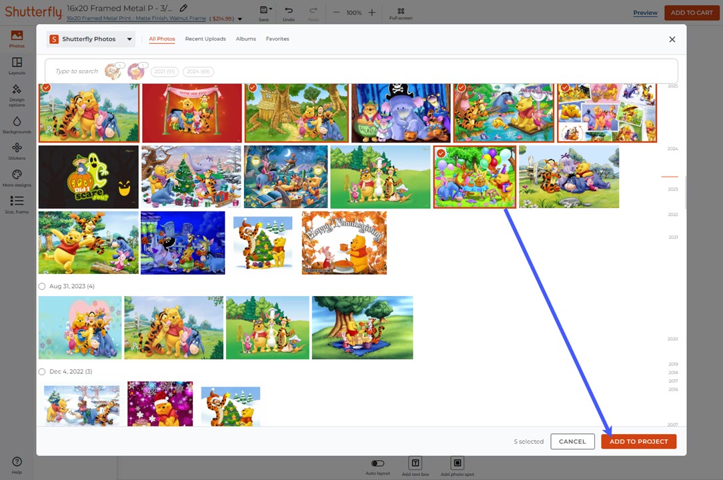Select the magenta Santa-hat Pooh photo
The height and width of the screenshot is (480, 723).
[x=160, y=404]
